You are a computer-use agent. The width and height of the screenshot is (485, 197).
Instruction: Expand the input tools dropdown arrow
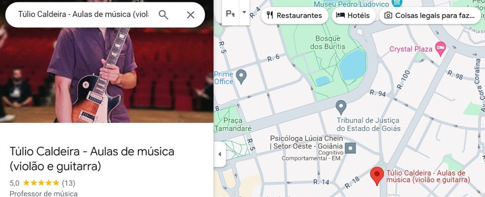[244, 13]
